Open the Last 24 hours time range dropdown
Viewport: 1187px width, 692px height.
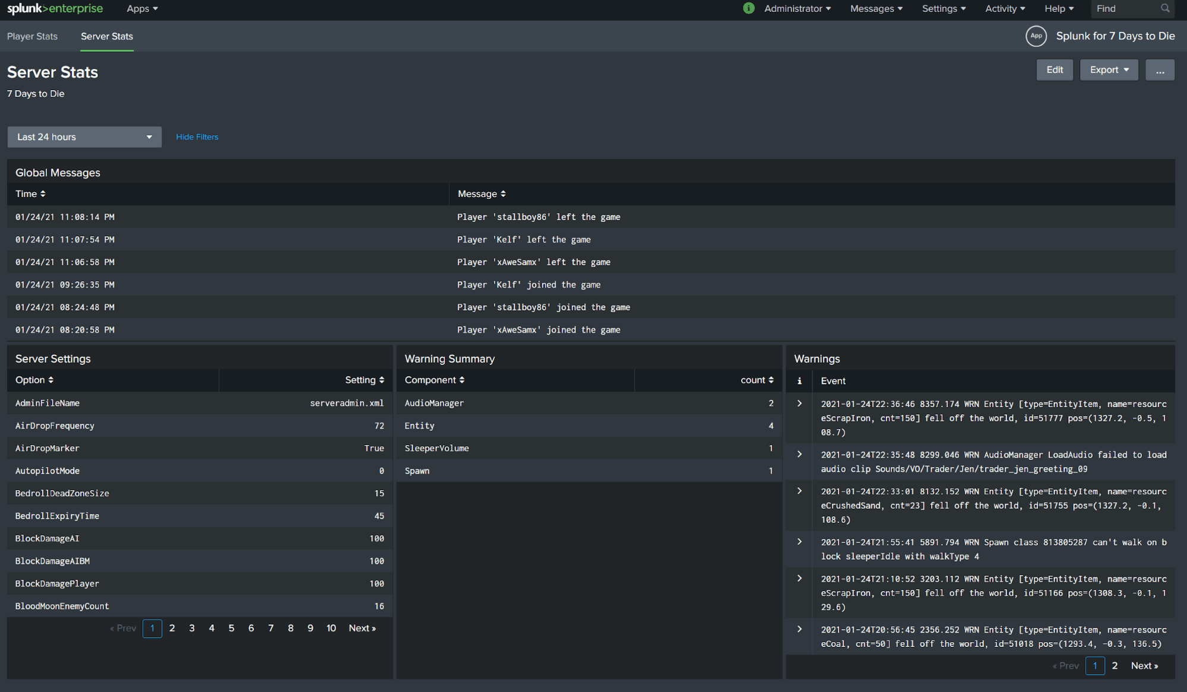(x=84, y=137)
